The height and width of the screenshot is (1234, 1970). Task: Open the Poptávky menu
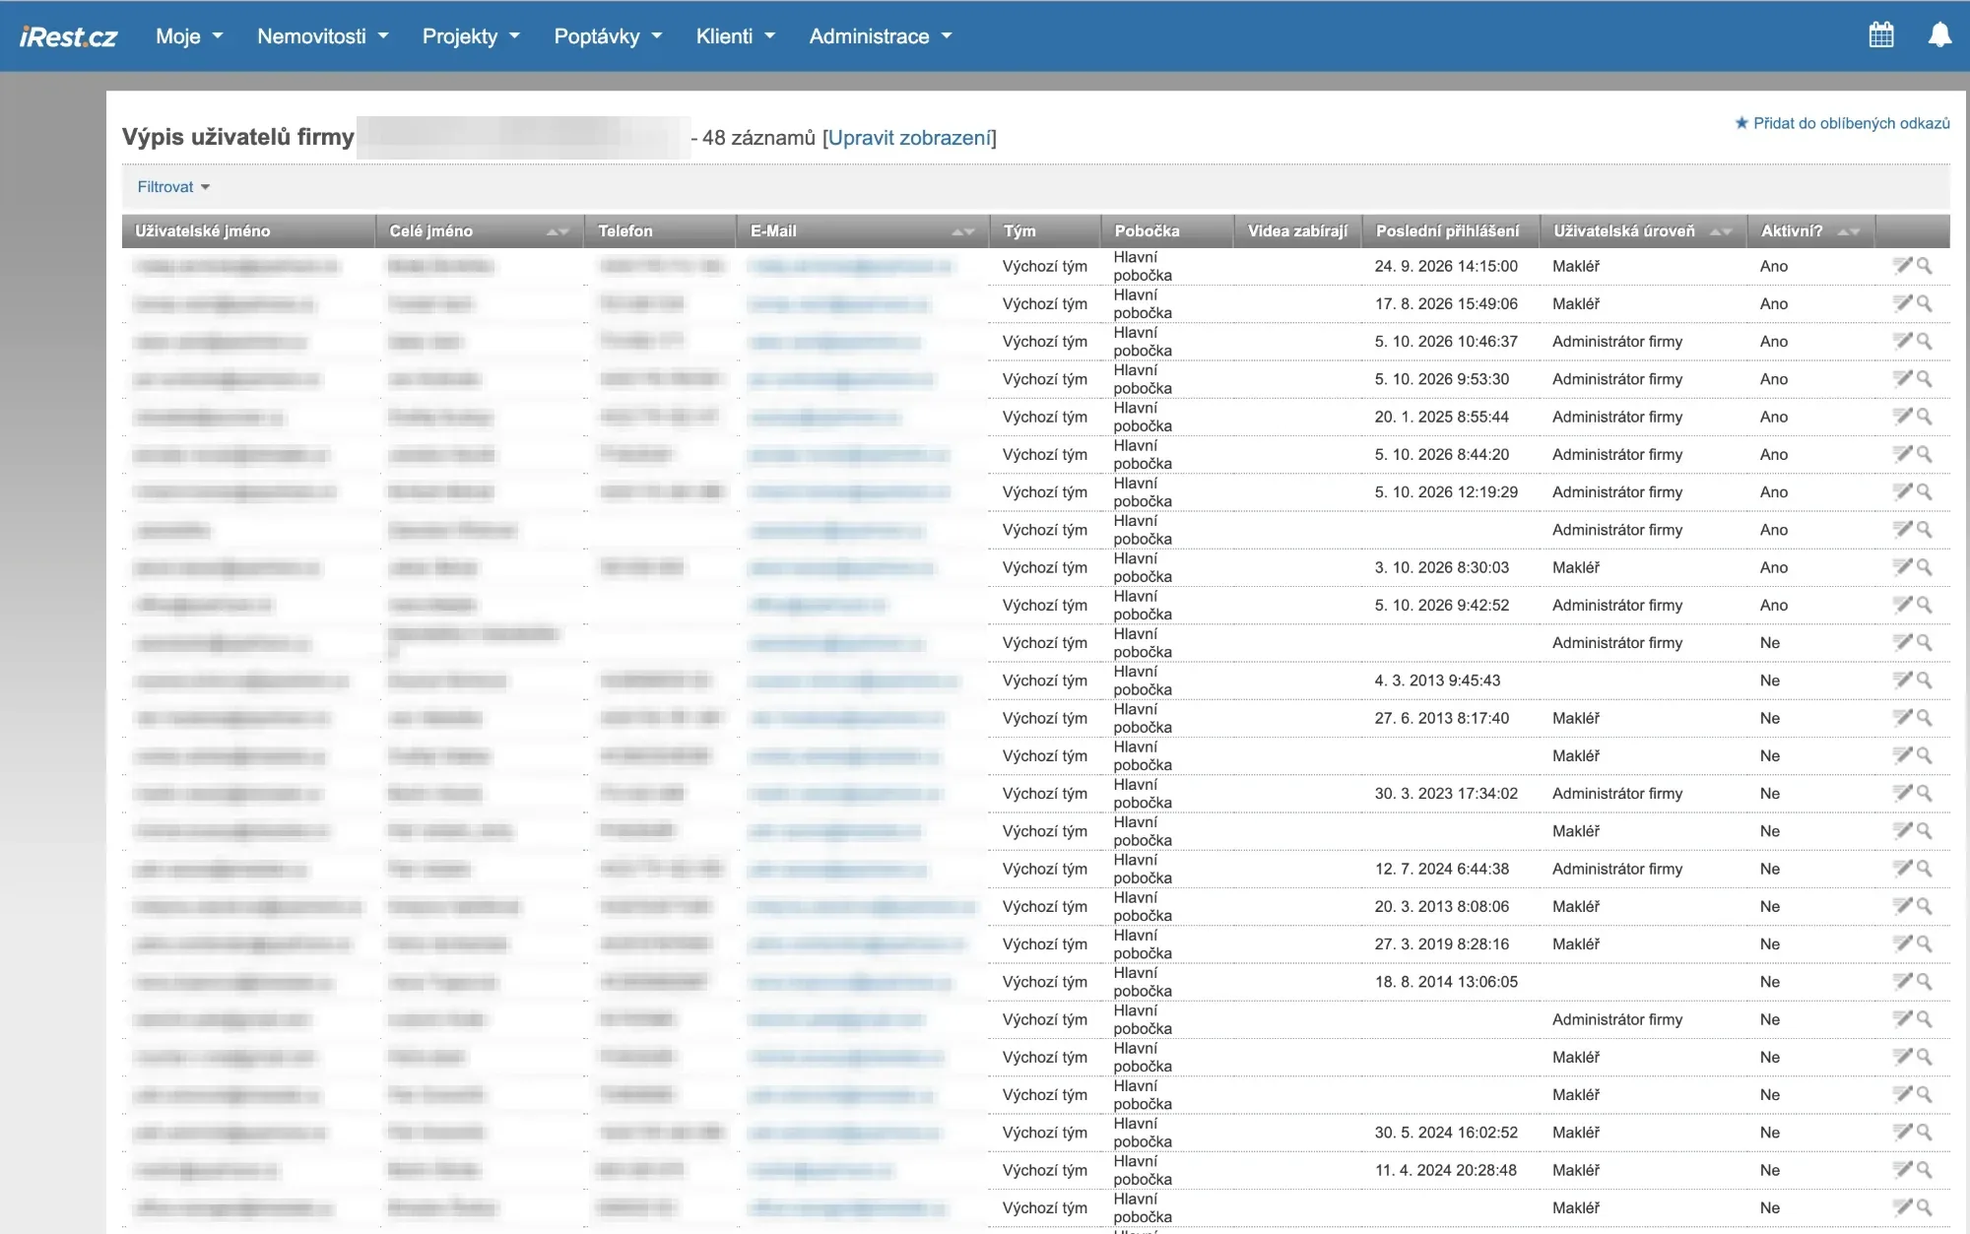coord(608,36)
